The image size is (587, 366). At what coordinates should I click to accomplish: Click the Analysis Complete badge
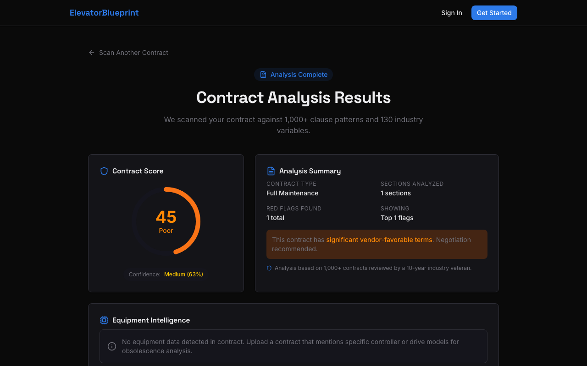[x=293, y=74]
